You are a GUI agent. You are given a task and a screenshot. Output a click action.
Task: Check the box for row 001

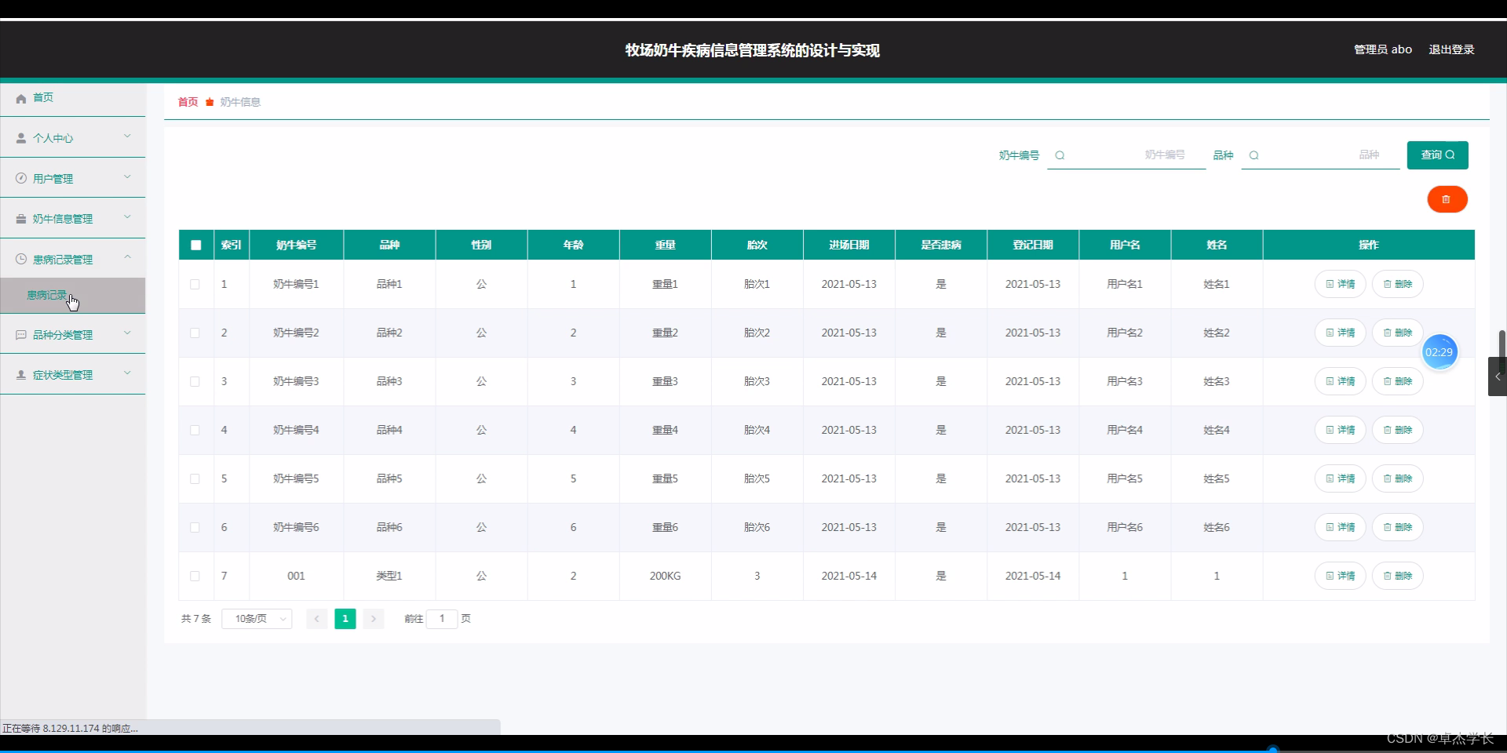pyautogui.click(x=195, y=576)
